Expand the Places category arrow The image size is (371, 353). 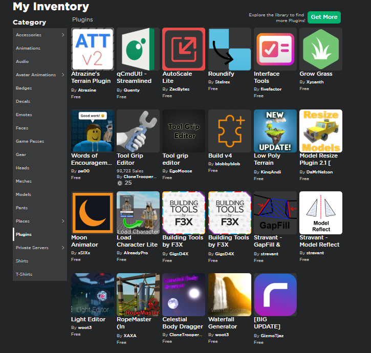[63, 221]
